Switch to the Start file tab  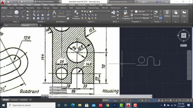[x=6, y=25]
